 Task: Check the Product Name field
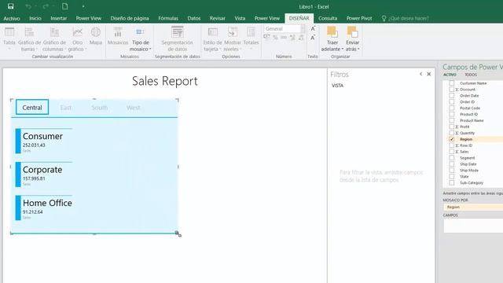(x=452, y=120)
